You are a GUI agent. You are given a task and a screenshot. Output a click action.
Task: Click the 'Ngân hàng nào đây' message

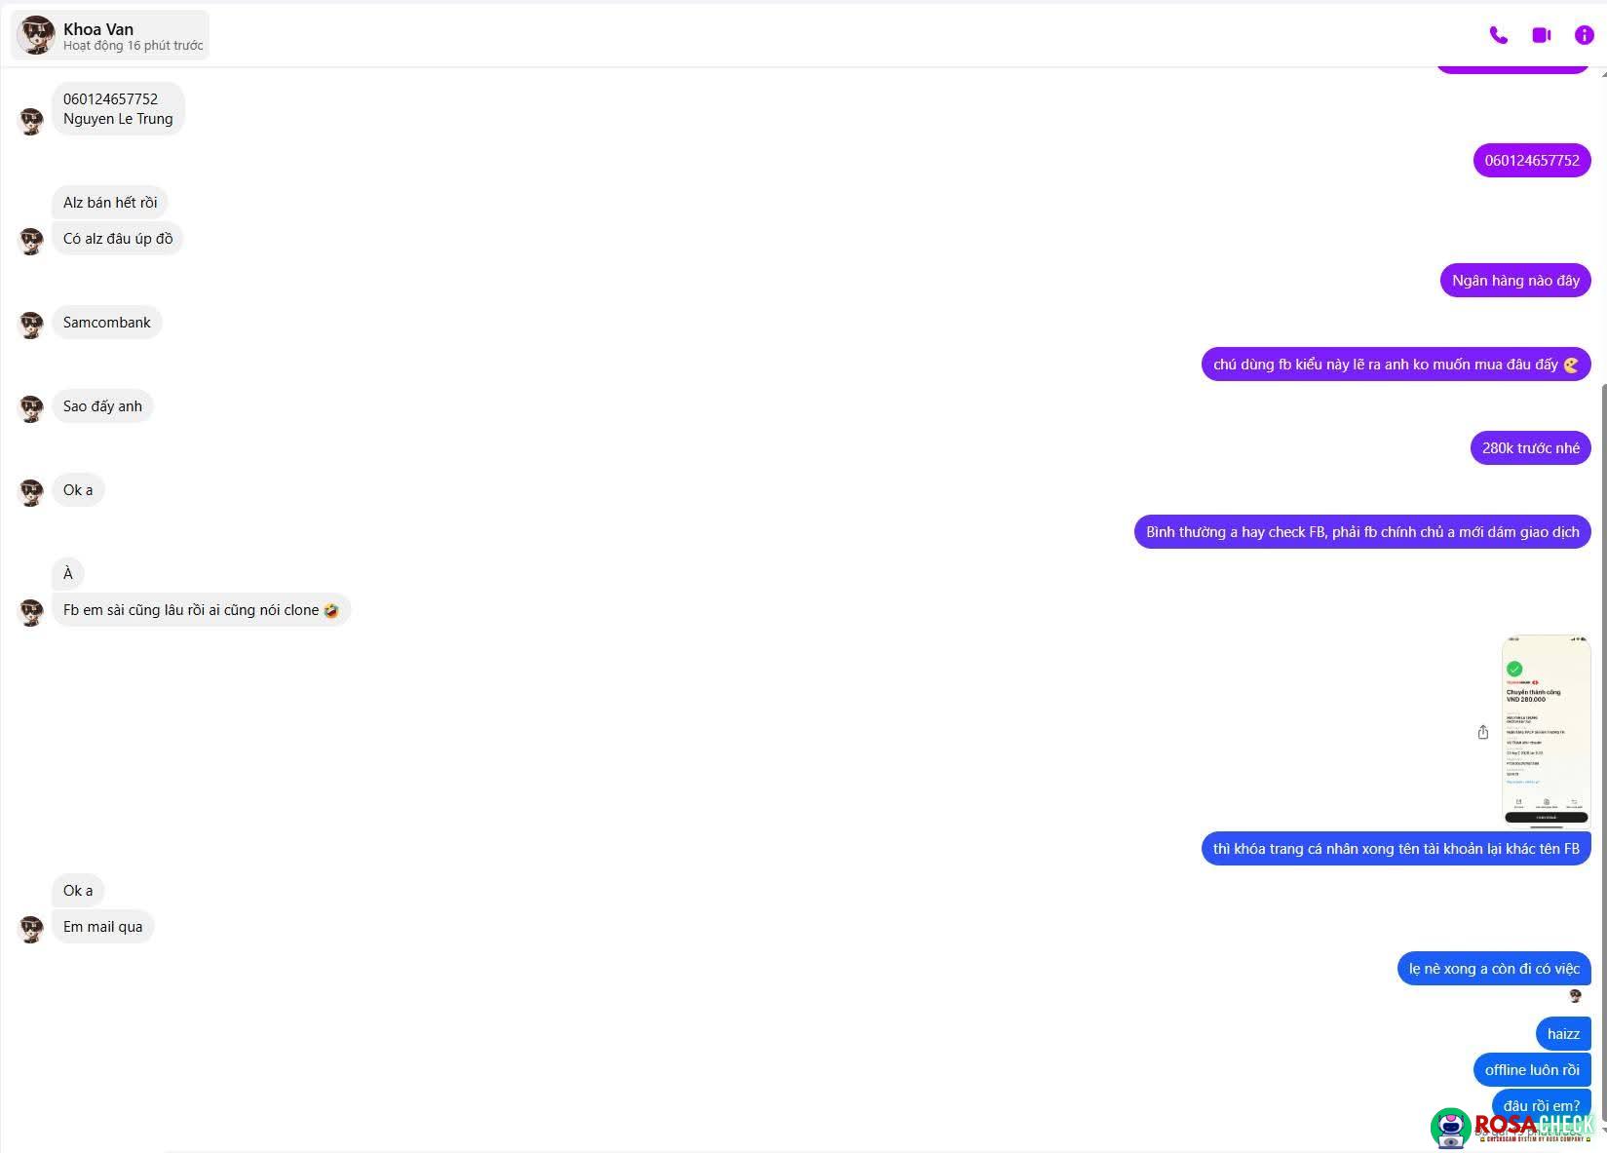pyautogui.click(x=1514, y=281)
